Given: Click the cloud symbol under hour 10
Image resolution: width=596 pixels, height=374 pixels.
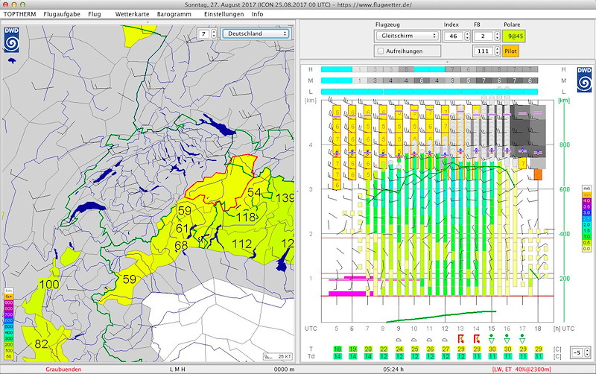Looking at the screenshot, I should tap(414, 340).
